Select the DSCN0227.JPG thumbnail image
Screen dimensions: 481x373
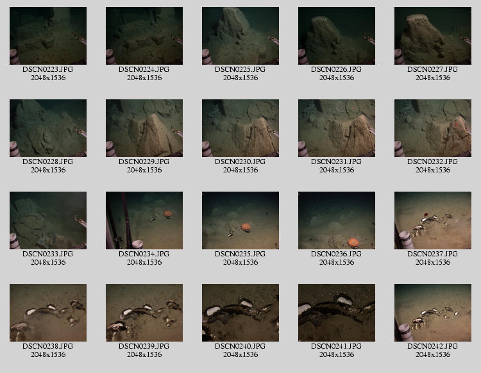(x=433, y=36)
